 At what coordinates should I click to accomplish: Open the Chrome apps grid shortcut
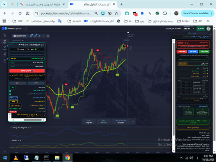coord(4,21)
